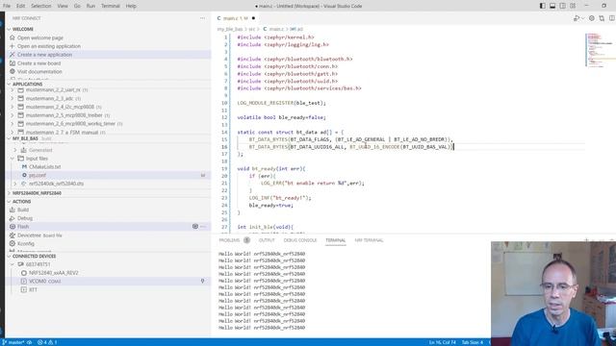Collapse the APPLICATIONS section
Screen dimensions: 616x346
coord(27,84)
